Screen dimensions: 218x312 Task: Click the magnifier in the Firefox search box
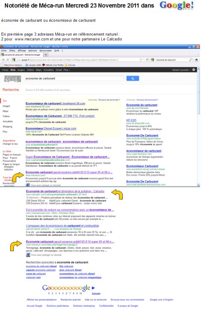coord(191,60)
